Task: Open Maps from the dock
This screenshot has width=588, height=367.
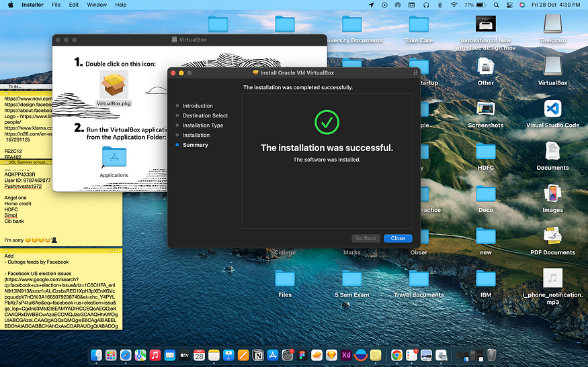Action: pos(140,355)
